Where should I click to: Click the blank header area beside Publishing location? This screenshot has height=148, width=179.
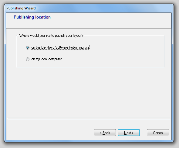point(108,21)
